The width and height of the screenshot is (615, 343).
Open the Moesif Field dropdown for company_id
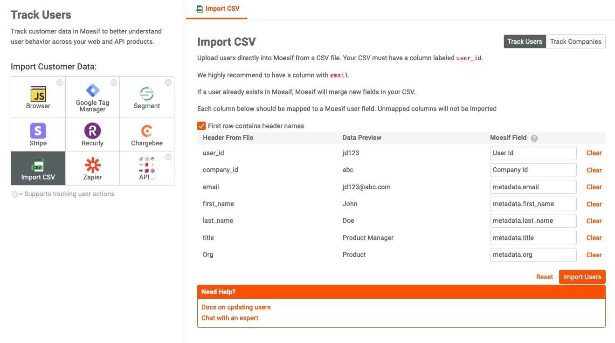(533, 170)
